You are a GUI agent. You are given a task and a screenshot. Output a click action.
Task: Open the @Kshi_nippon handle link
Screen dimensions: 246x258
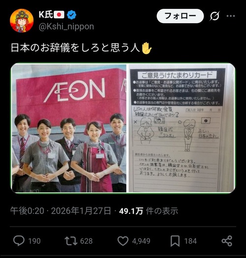[x=66, y=27]
